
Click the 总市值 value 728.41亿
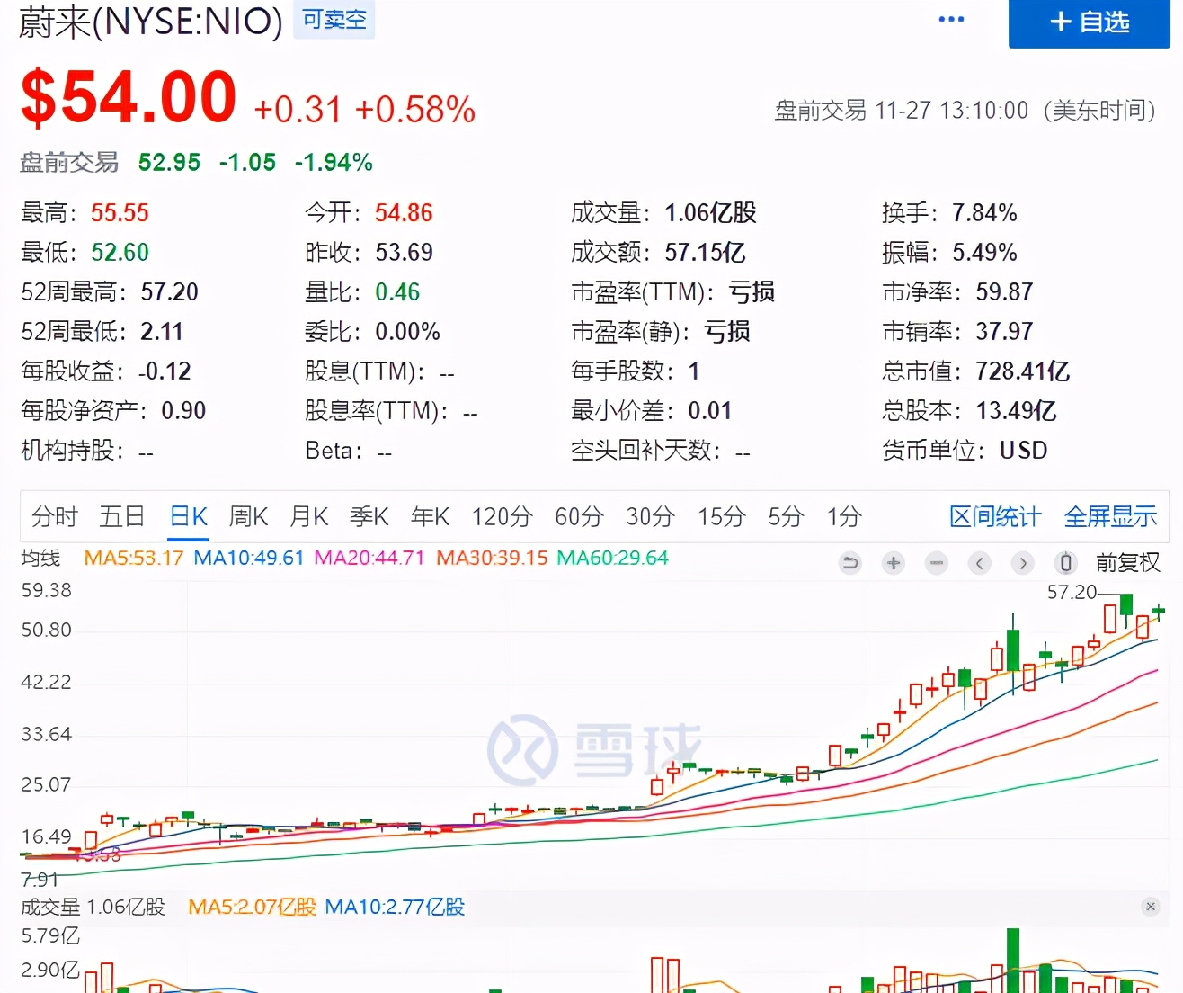(x=1023, y=371)
